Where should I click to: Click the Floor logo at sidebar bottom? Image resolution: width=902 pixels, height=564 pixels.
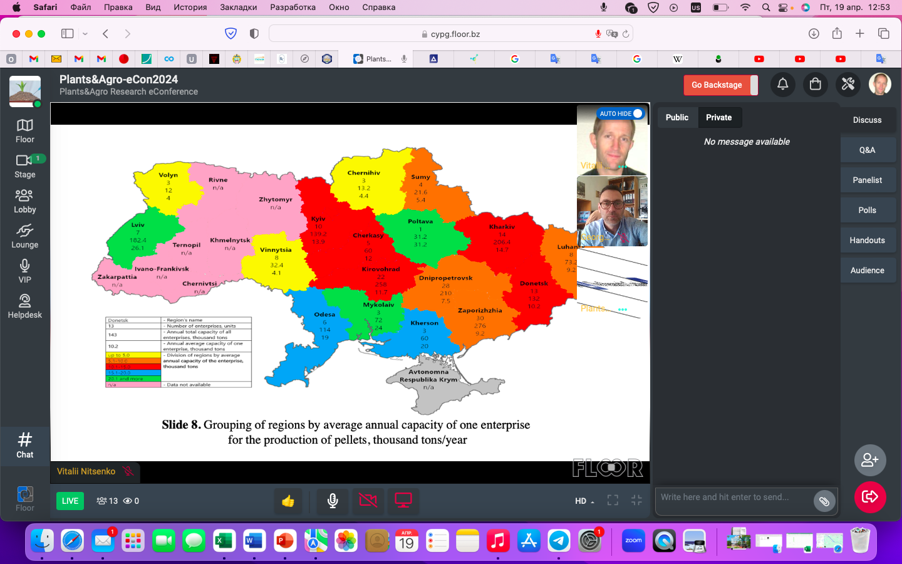(x=24, y=499)
